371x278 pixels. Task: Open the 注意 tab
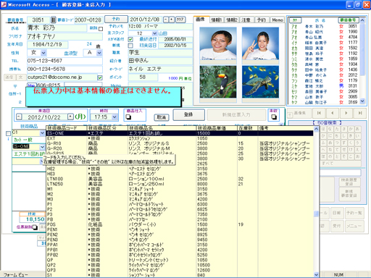pyautogui.click(x=246, y=20)
